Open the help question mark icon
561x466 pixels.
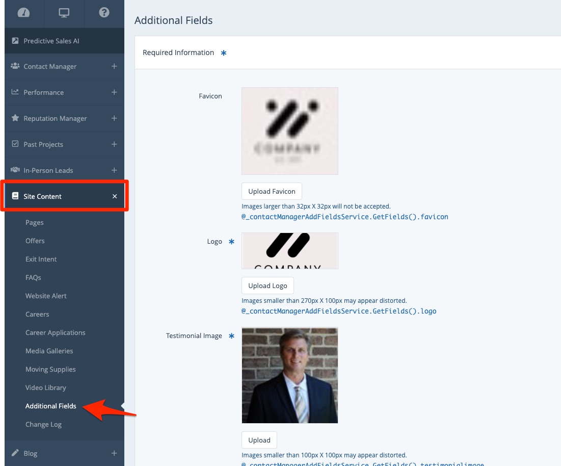coord(104,13)
